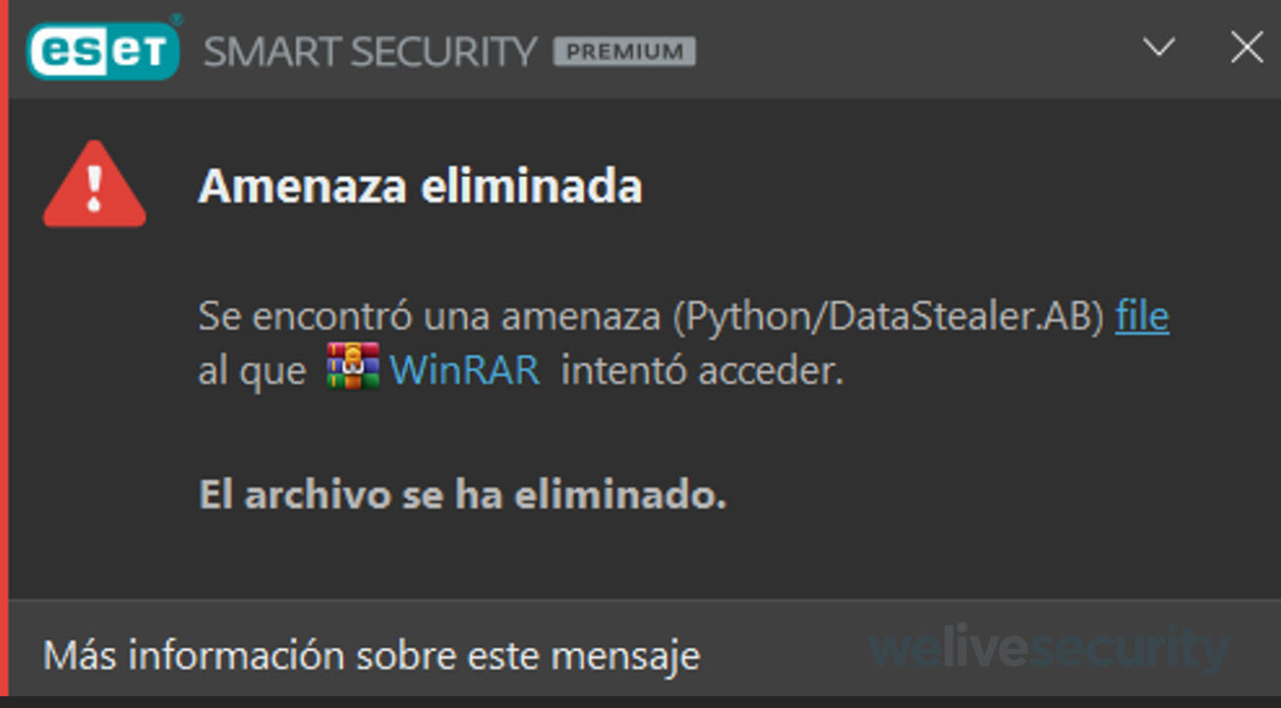This screenshot has width=1281, height=708.
Task: Click the WinRAR stacked books icon
Action: (x=353, y=367)
